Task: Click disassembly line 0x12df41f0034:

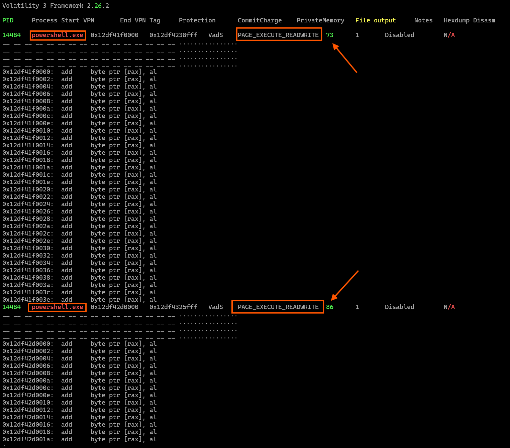Action: (x=80, y=263)
